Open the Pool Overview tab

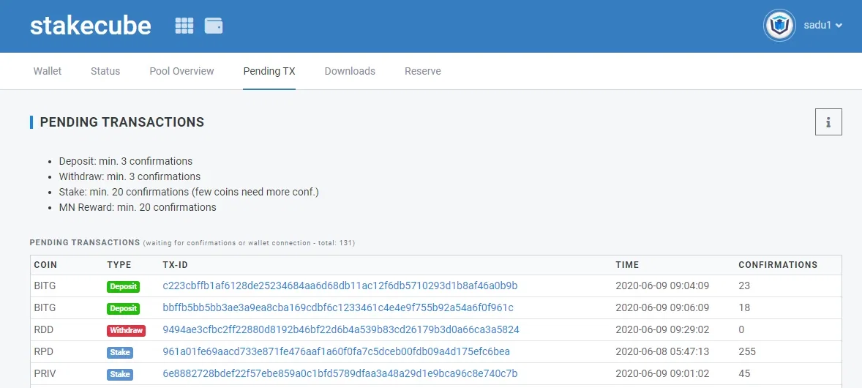[x=182, y=71]
